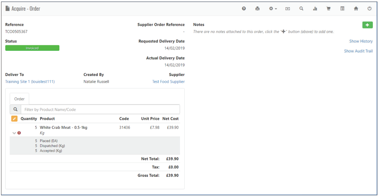Go to the home icon
The width and height of the screenshot is (378, 196).
(356, 8)
